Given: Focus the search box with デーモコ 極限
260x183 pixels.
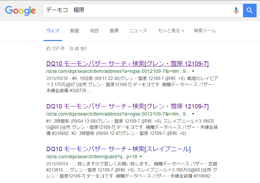Looking at the screenshot, I should (143, 11).
